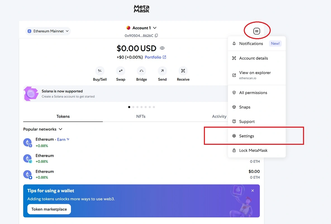Viewport: 331px width, 224px height.
Task: Click the Ethereum Mainnet network icon
Action: tap(30, 31)
